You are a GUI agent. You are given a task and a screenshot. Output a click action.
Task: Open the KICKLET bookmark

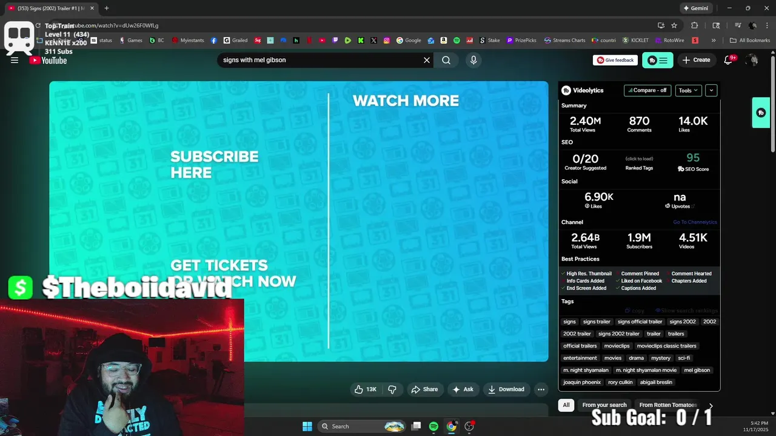(x=636, y=41)
